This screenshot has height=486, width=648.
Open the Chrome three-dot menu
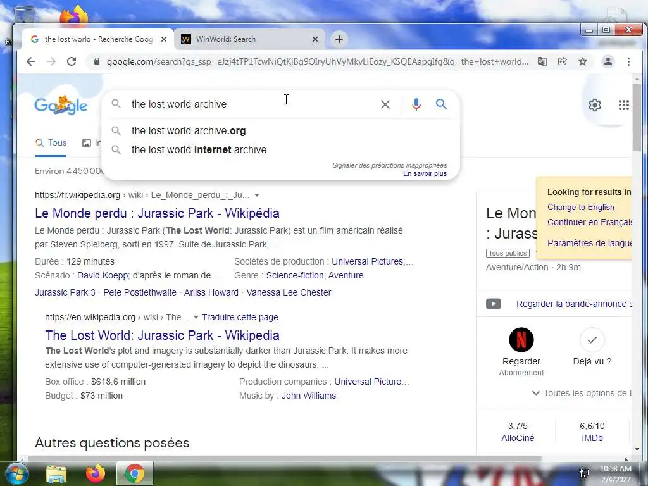tap(628, 61)
